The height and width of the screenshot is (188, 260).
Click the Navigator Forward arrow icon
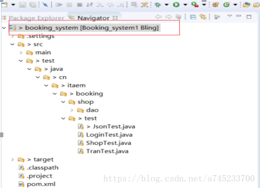click(x=169, y=17)
